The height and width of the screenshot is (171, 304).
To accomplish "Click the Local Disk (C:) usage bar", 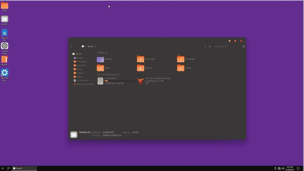I will (119, 81).
